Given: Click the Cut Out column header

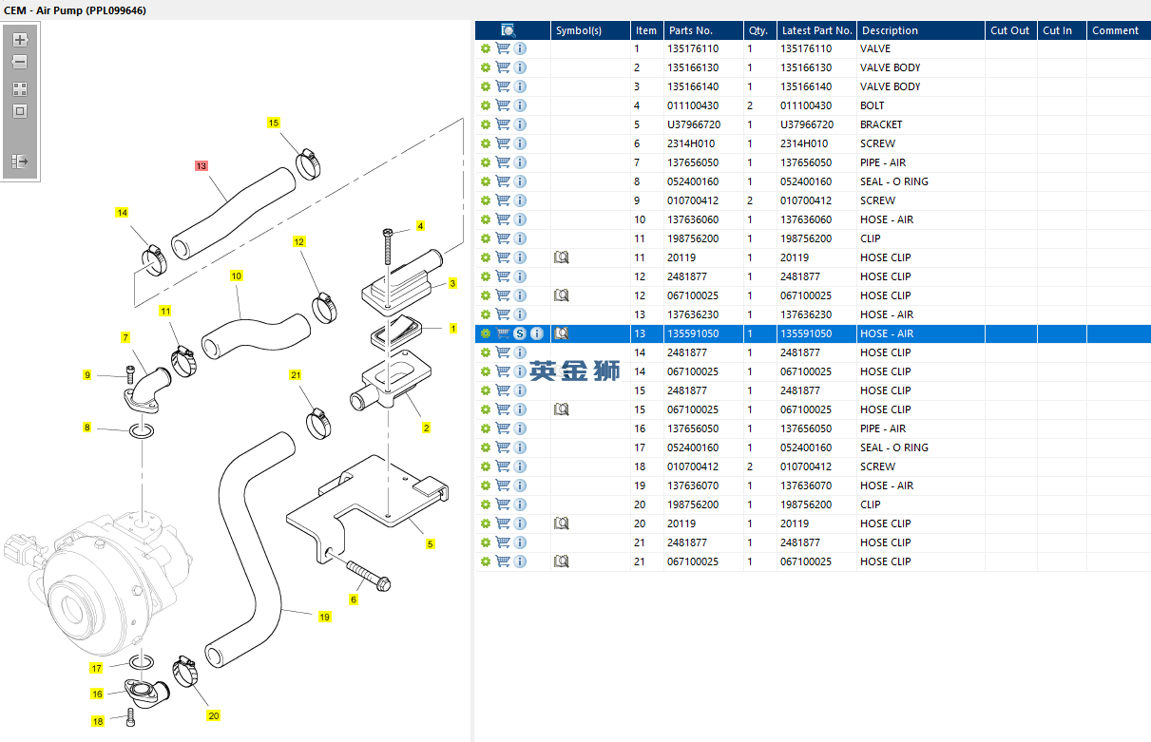Looking at the screenshot, I should point(1010,30).
